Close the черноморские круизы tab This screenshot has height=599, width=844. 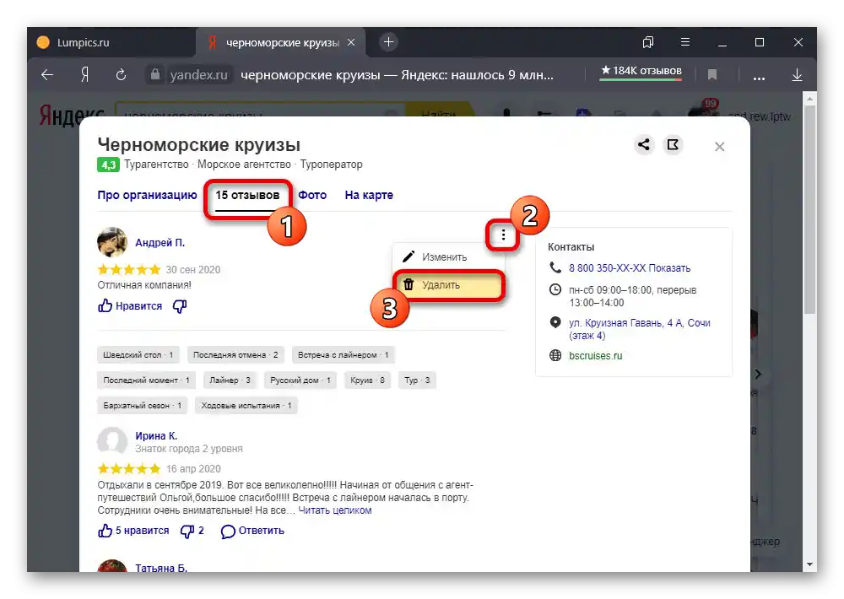coord(351,42)
